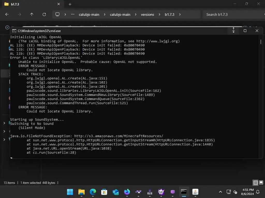Open clock showing 4:51 PM

tap(248, 192)
